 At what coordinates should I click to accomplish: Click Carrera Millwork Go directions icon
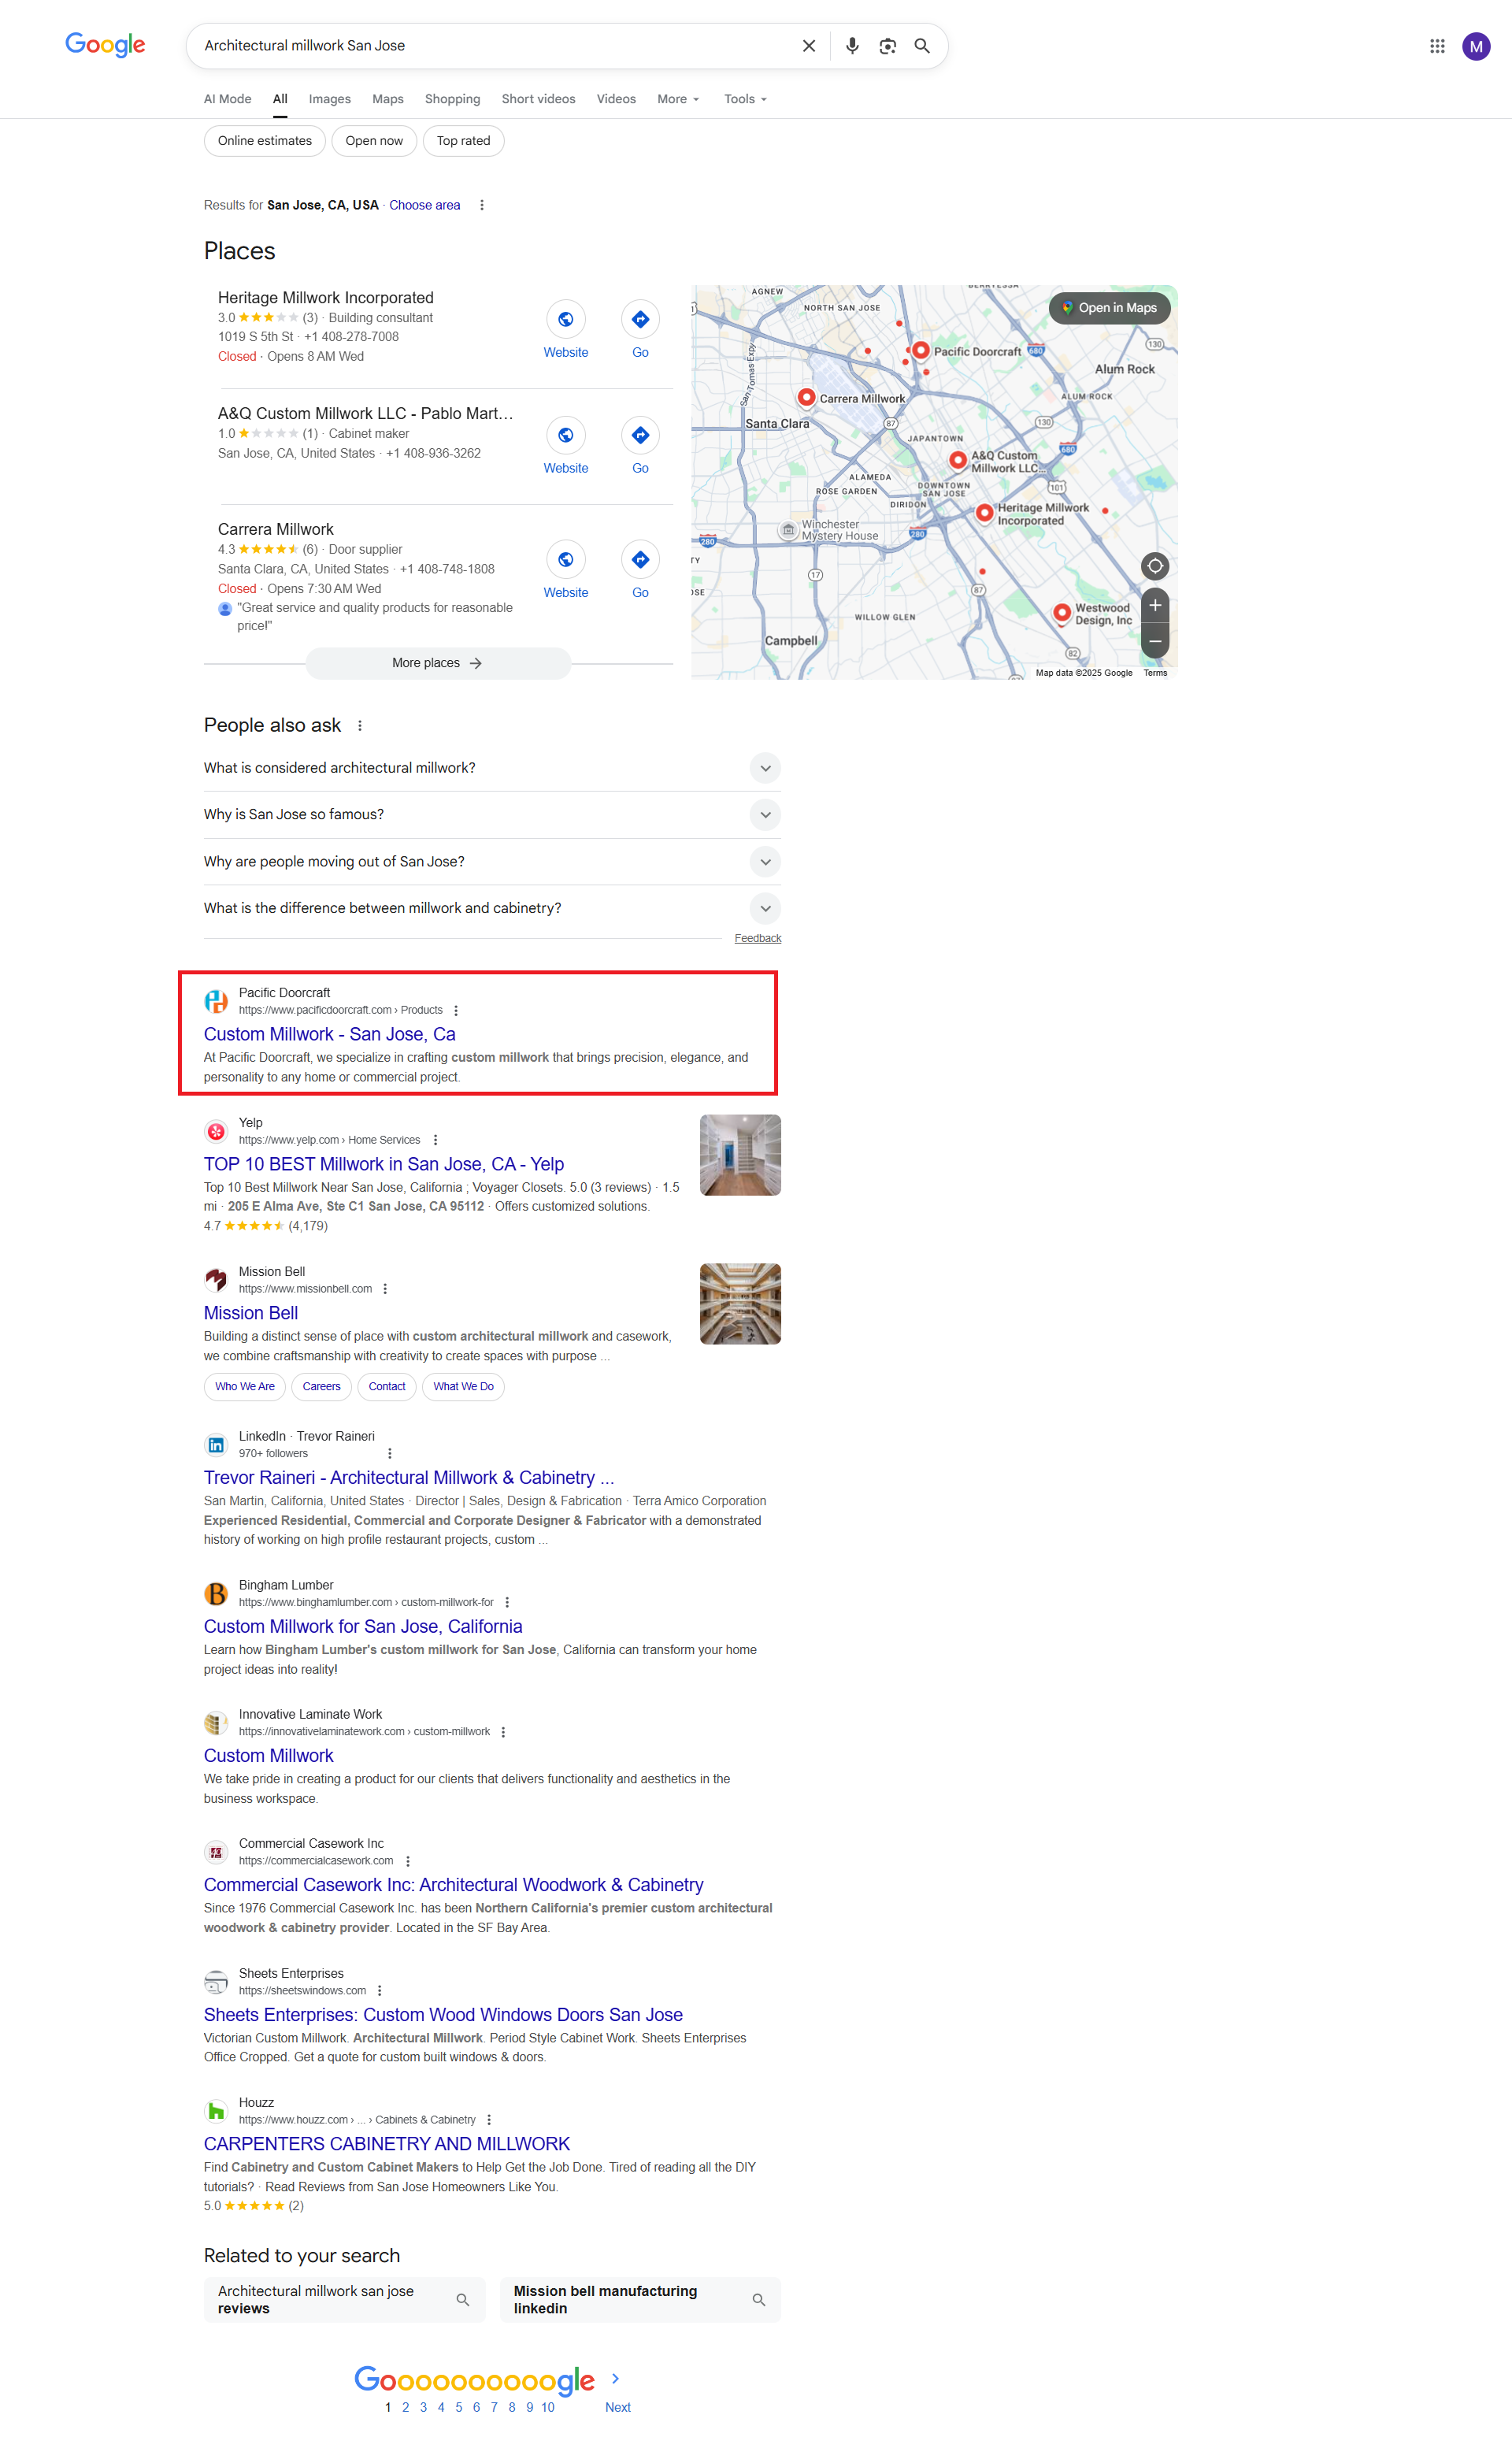coord(640,559)
